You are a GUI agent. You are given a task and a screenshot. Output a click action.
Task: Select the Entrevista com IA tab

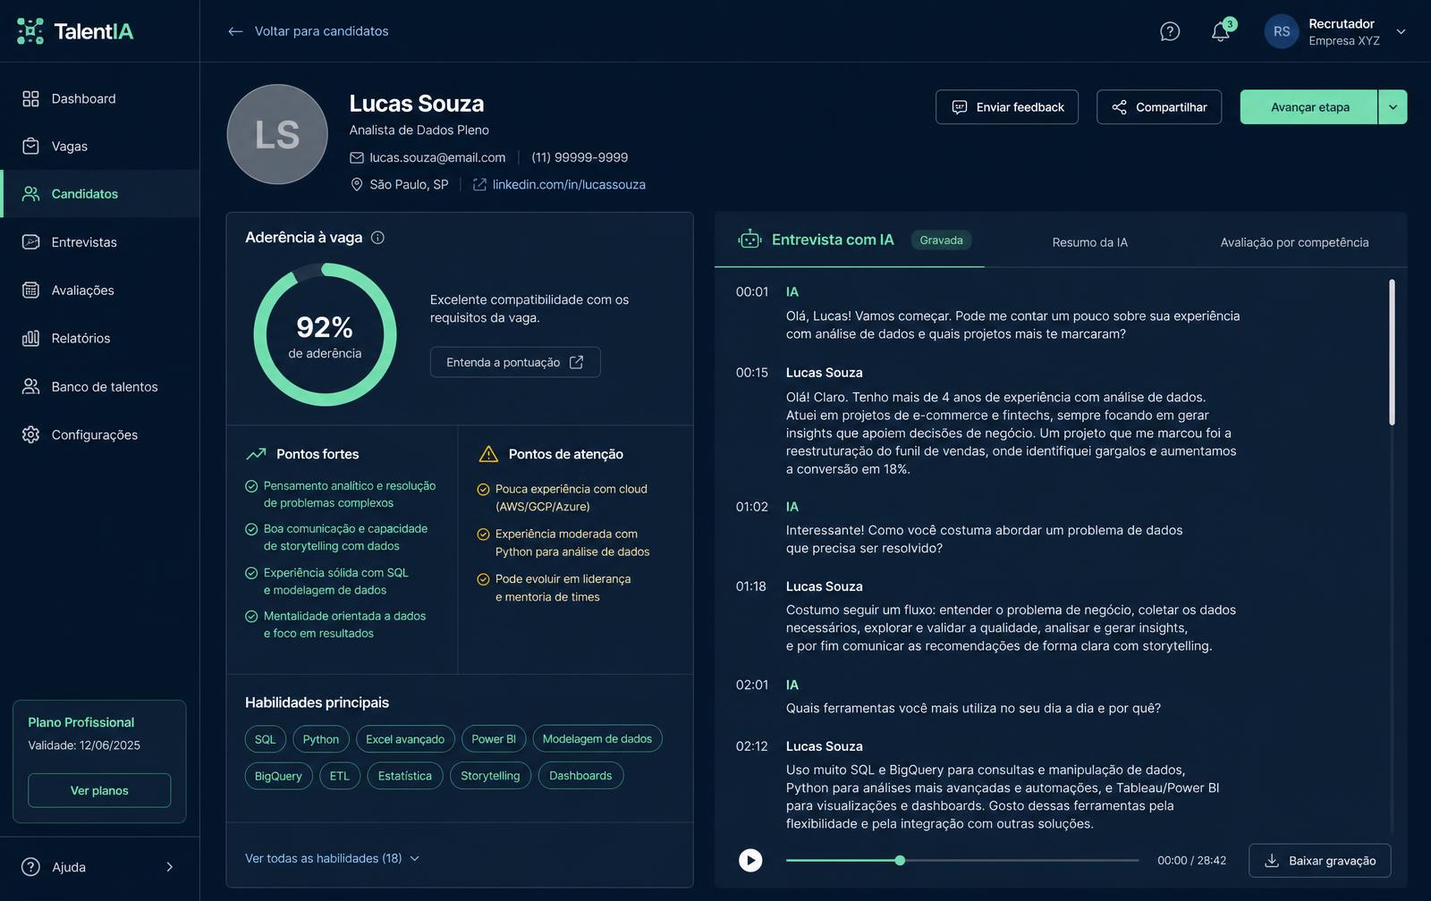[x=850, y=240]
